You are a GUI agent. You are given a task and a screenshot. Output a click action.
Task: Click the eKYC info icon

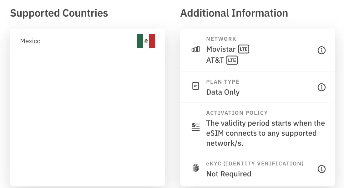coord(321,169)
